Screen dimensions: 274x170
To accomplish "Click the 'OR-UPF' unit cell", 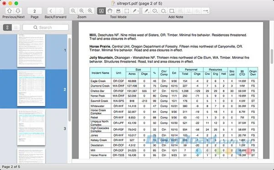I will (x=118, y=123).
